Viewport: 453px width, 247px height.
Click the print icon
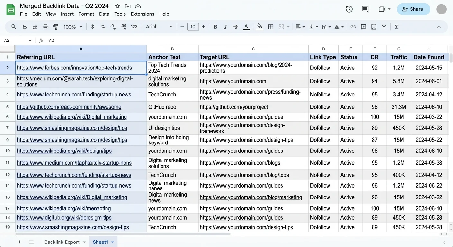pyautogui.click(x=45, y=27)
